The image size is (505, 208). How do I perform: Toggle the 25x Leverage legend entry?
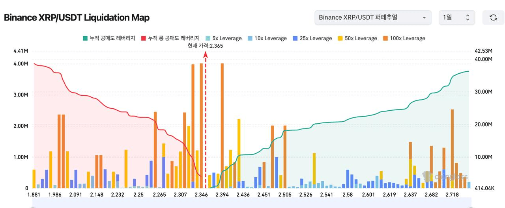(x=312, y=38)
